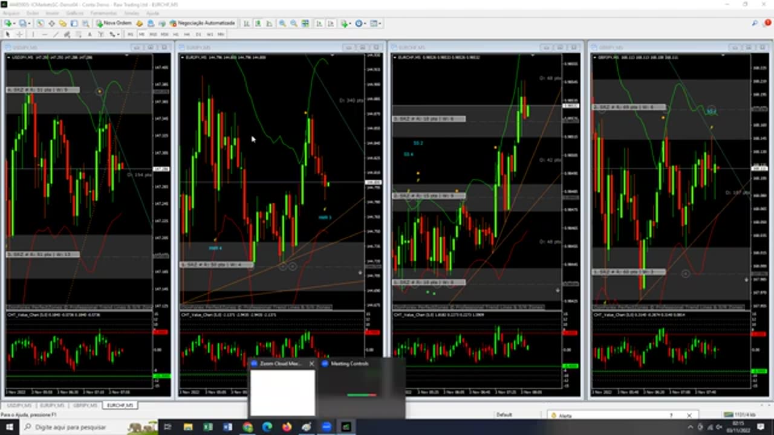This screenshot has height=435, width=774.
Task: Expand the new chart dropdown arrow
Action: (x=15, y=24)
